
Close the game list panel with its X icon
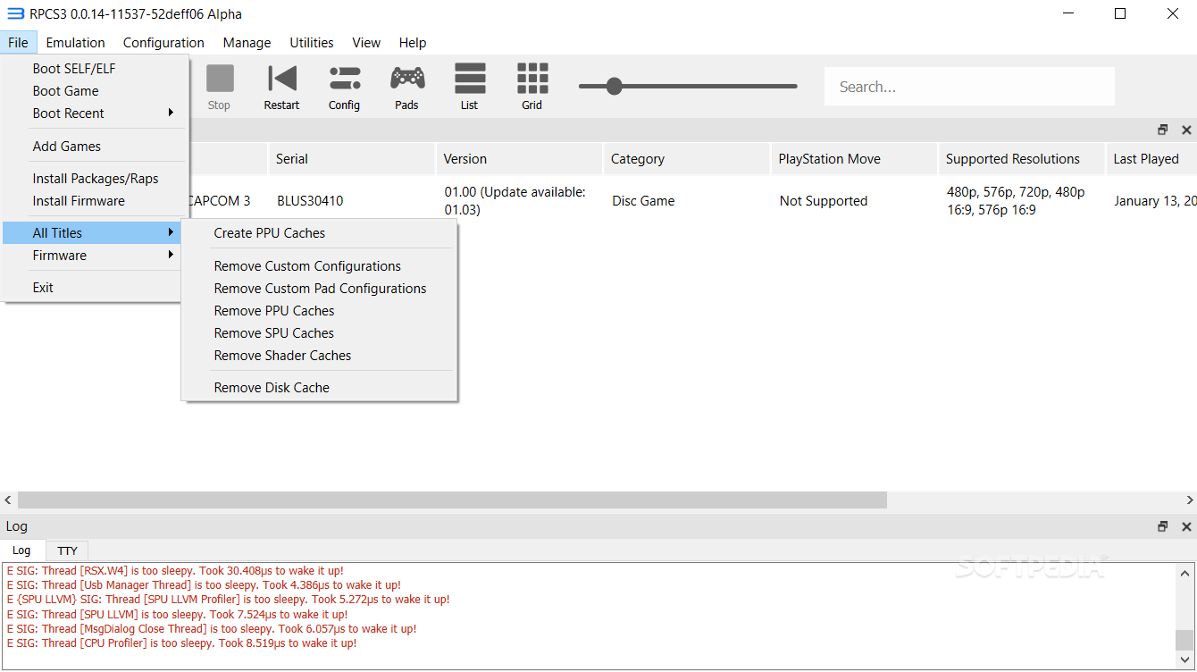pos(1186,129)
